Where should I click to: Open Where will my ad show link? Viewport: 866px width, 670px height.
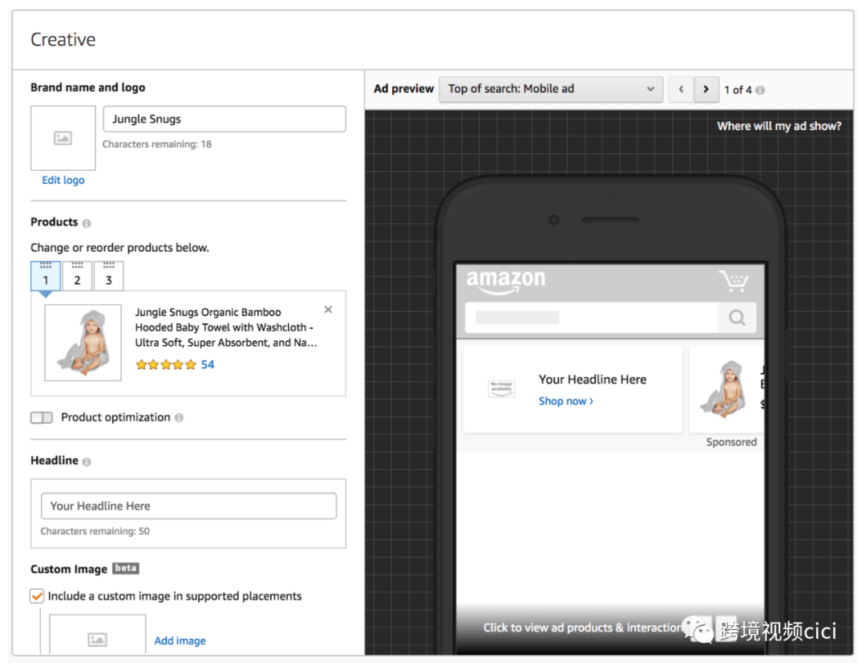pyautogui.click(x=779, y=126)
